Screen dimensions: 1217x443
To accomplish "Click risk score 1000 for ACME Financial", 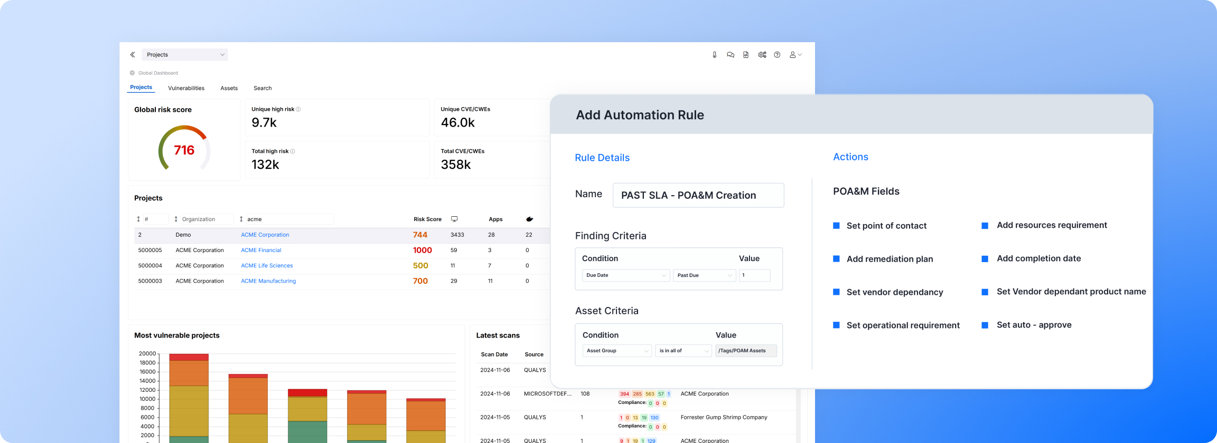I will [423, 250].
